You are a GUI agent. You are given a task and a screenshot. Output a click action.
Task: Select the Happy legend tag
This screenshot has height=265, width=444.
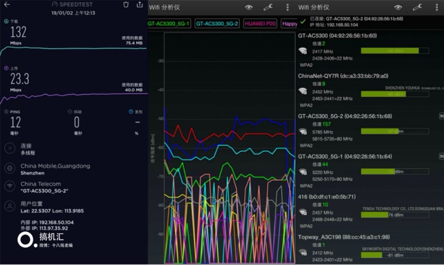289,23
